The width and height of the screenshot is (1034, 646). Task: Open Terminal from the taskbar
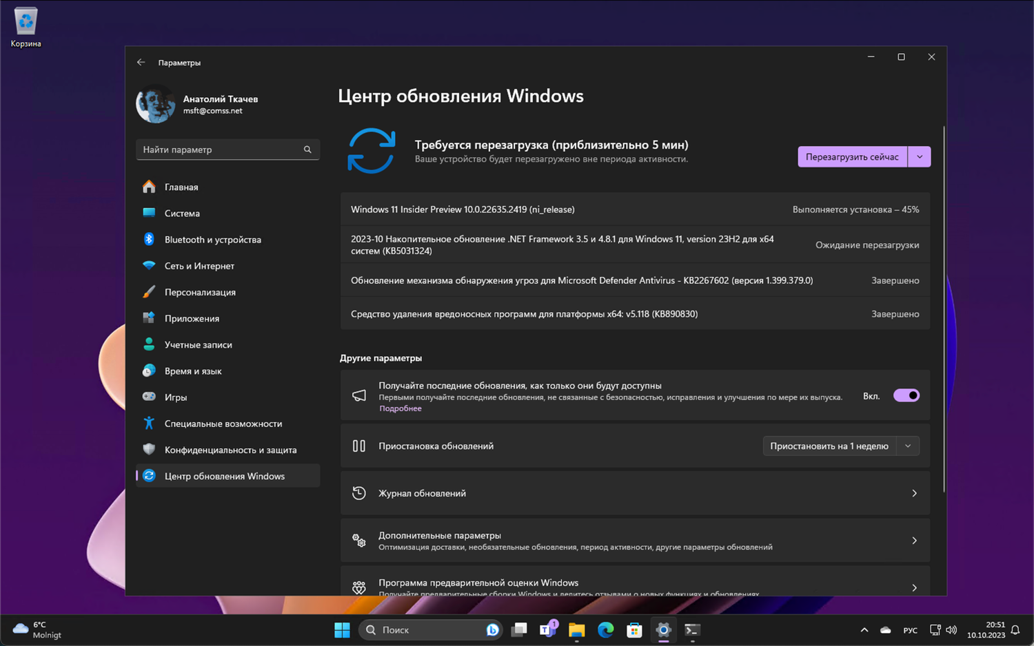tap(692, 629)
